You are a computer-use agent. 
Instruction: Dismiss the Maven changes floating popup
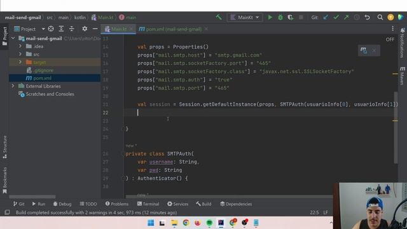click(374, 50)
